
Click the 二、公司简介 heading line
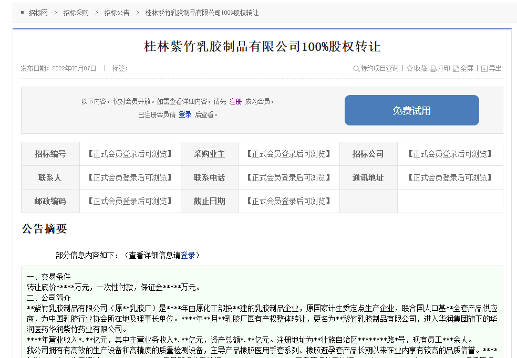point(48,298)
